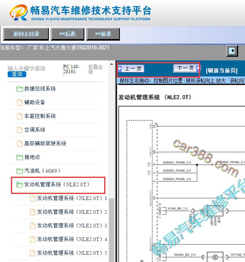Open 发动机管理系统（NLE2.0T）2 page

(x=72, y=212)
